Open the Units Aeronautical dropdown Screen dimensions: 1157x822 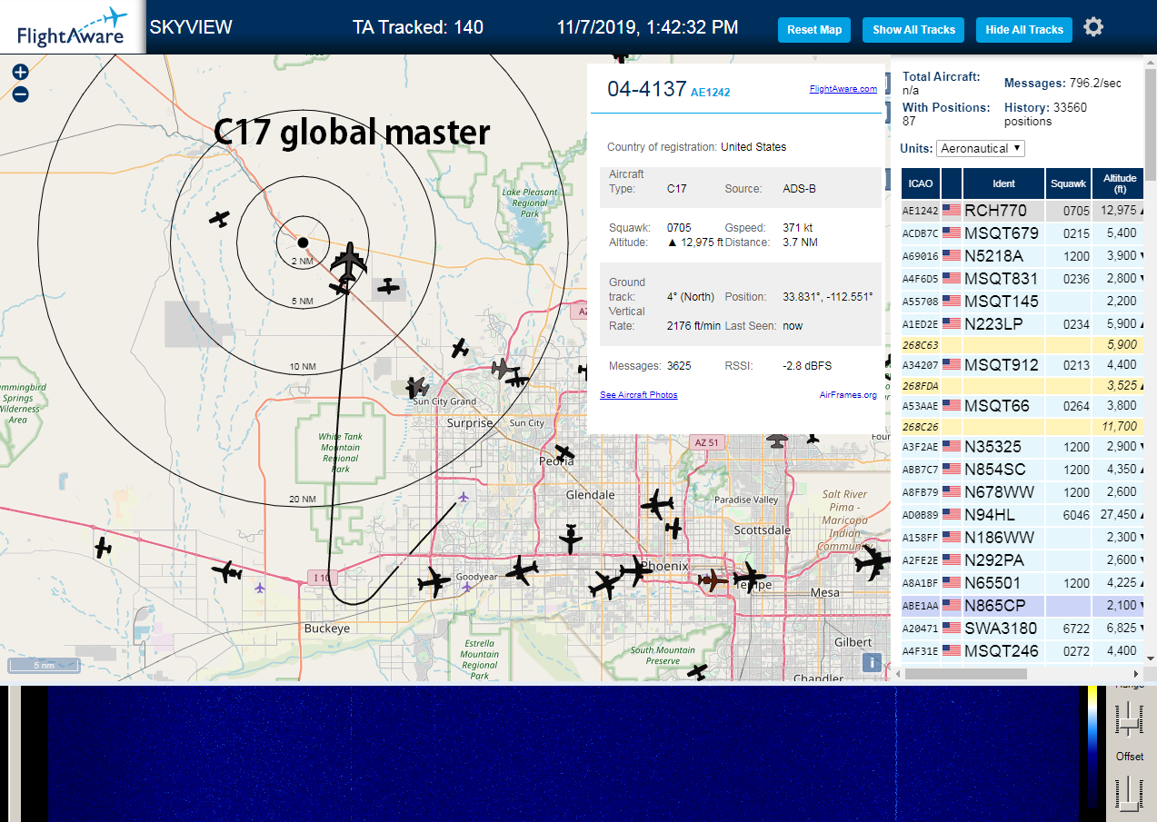click(981, 148)
